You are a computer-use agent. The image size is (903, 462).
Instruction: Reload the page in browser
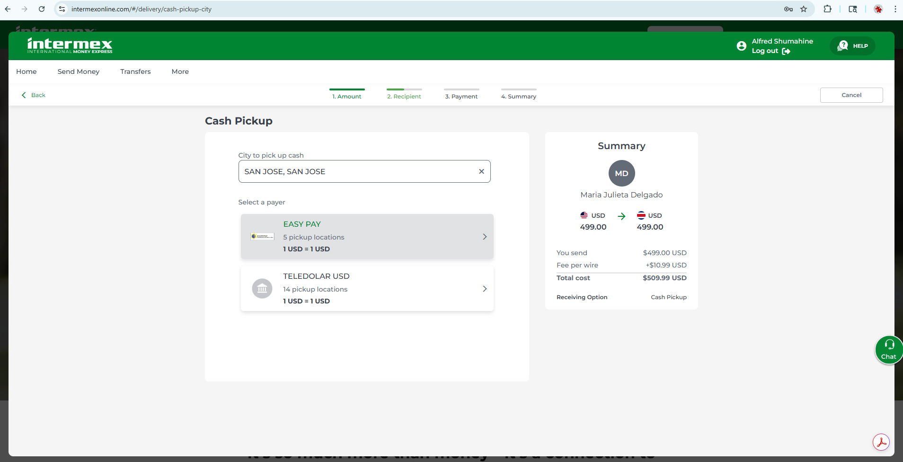[x=42, y=9]
